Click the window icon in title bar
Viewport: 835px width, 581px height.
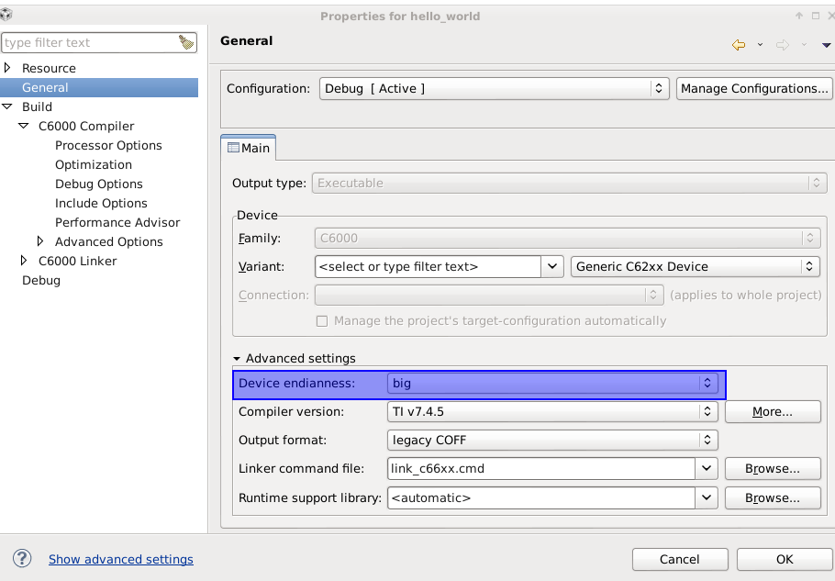tap(7, 14)
